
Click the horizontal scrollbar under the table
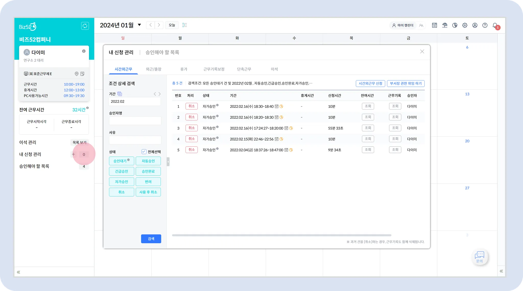coord(281,235)
